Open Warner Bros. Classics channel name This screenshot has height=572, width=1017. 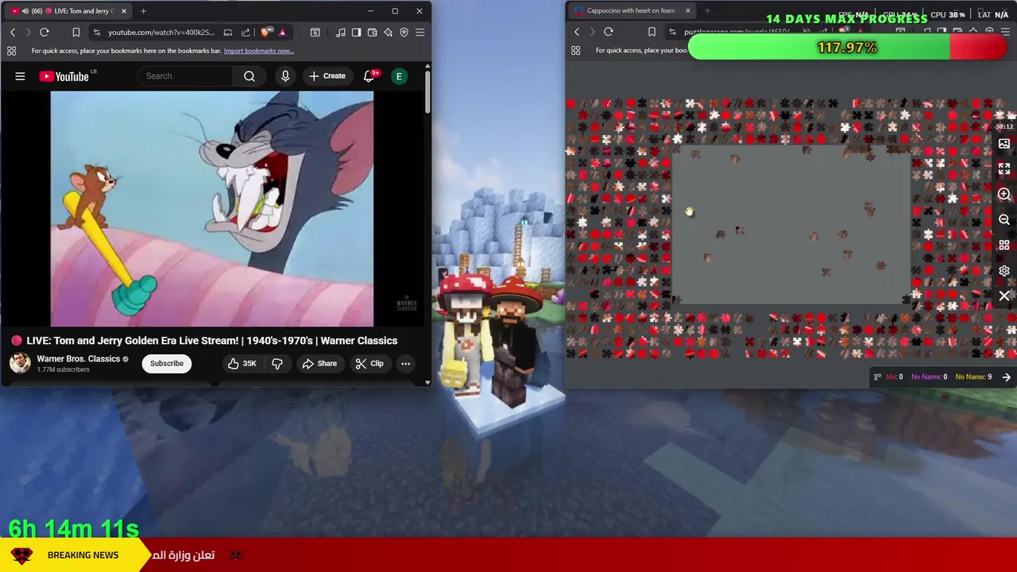(78, 359)
